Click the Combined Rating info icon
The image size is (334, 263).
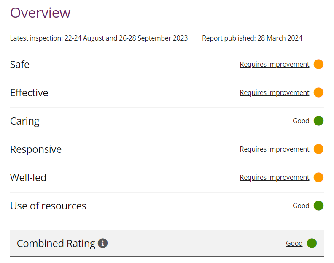pyautogui.click(x=103, y=243)
